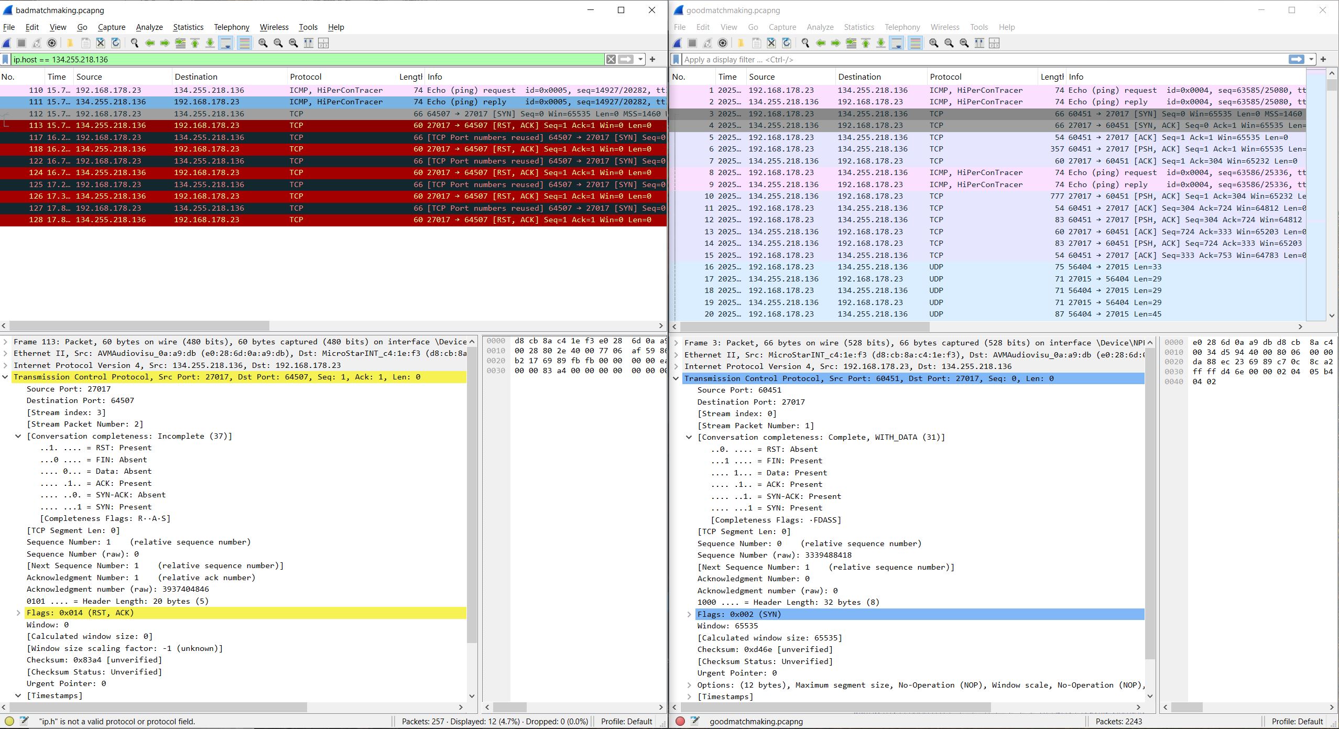Click zoom in icon in badmatchmaking toolbar
This screenshot has height=729, width=1339.
263,43
